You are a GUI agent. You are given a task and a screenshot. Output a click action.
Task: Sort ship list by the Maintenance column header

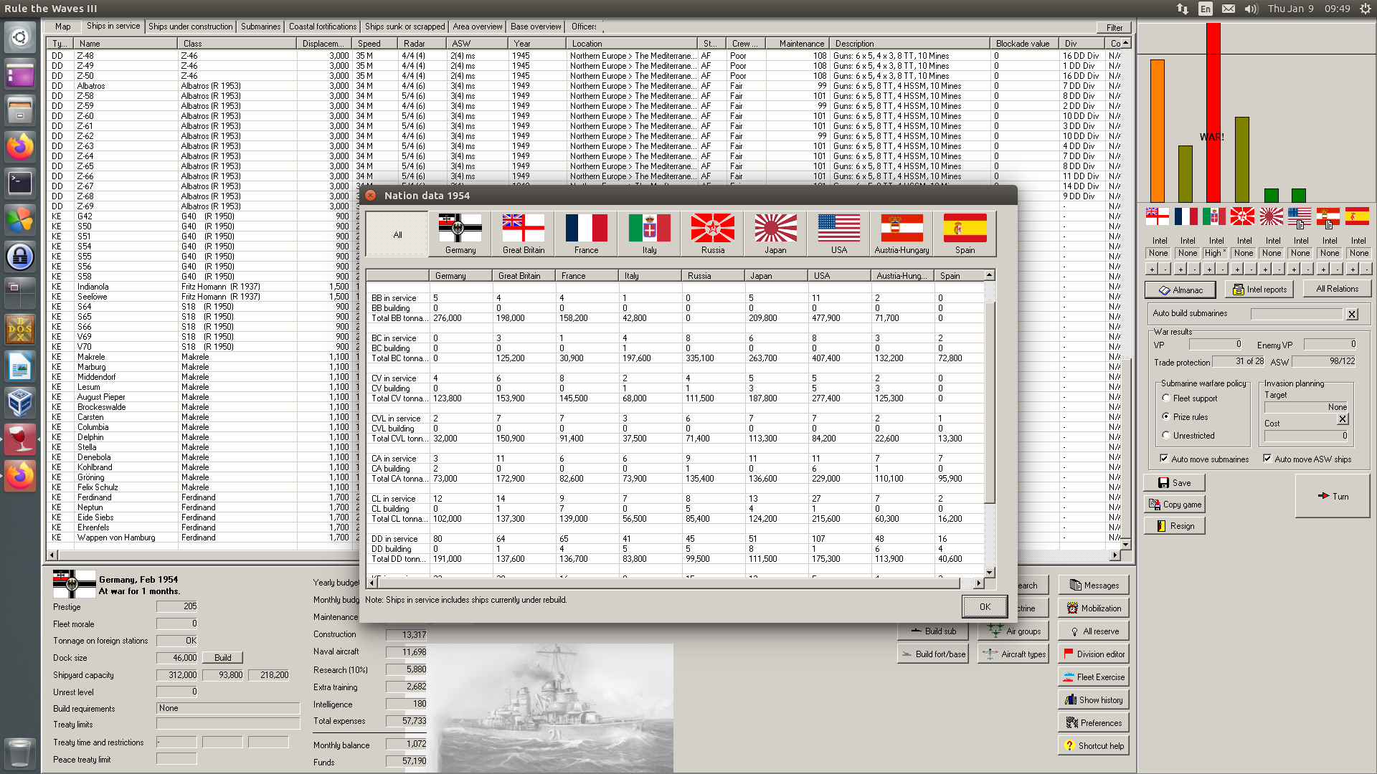pyautogui.click(x=798, y=44)
